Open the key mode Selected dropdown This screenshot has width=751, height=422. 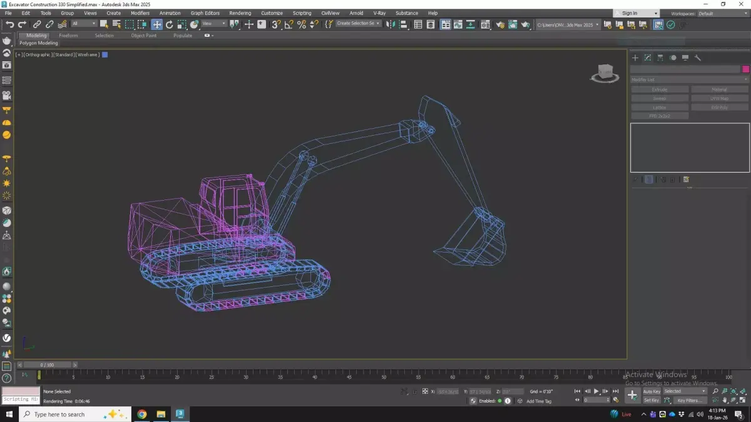pos(685,391)
